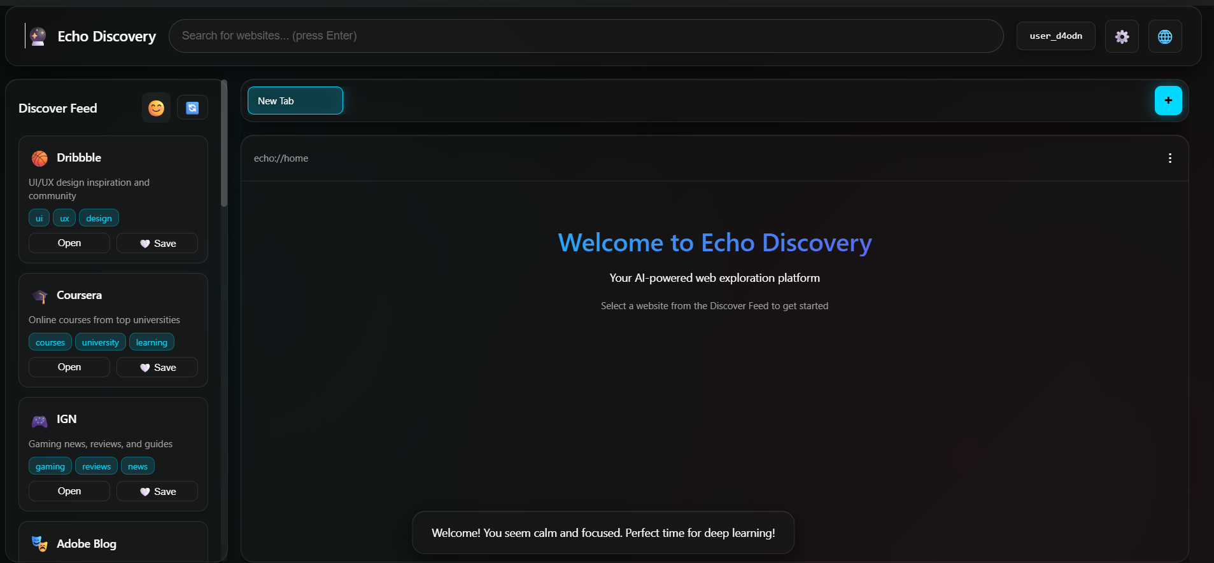The image size is (1214, 563).
Task: Click 'Your AI-powered web exploration platform' subtitle
Action: (x=715, y=278)
